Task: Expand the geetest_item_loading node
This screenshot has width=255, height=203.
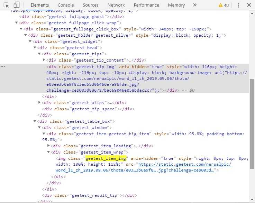Action: [48, 146]
